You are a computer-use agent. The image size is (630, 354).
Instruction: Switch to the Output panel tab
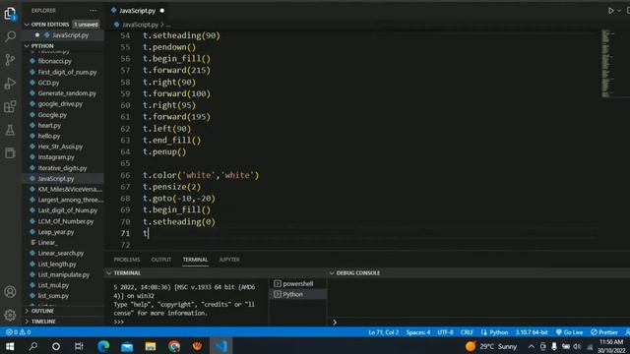161,260
